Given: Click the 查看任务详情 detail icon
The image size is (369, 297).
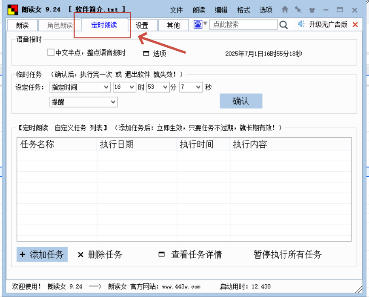Looking at the screenshot, I should click(187, 254).
